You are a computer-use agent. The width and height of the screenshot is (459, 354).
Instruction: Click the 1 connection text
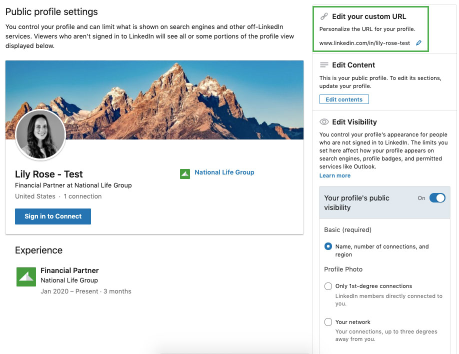(82, 196)
